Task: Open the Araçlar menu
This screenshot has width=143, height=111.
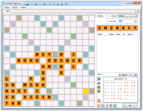Action: click(x=15, y=7)
